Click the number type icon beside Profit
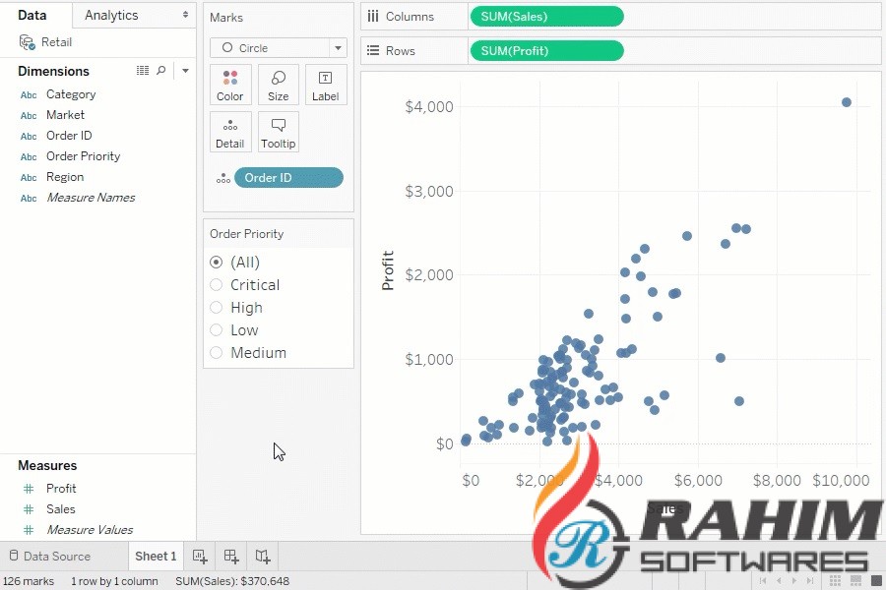This screenshot has width=886, height=590. (x=29, y=489)
